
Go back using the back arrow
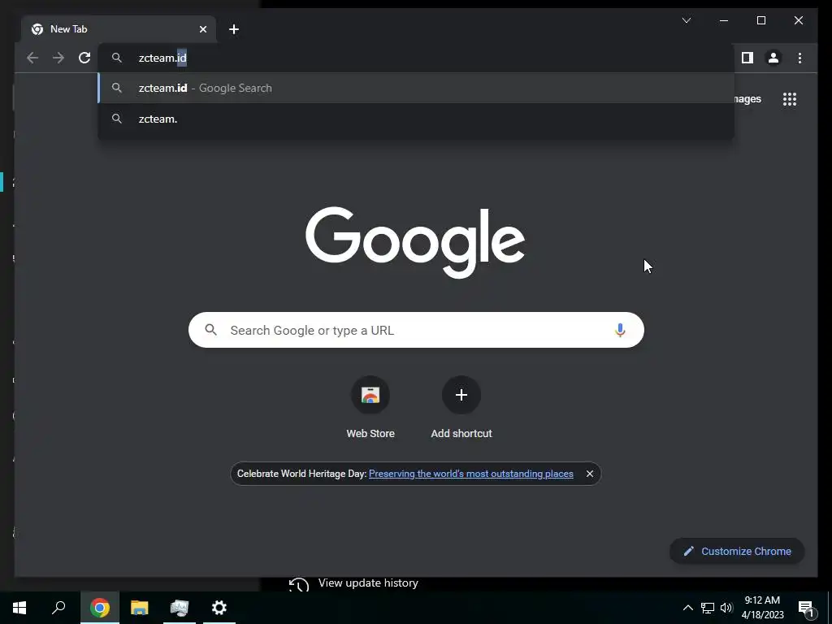[32, 58]
